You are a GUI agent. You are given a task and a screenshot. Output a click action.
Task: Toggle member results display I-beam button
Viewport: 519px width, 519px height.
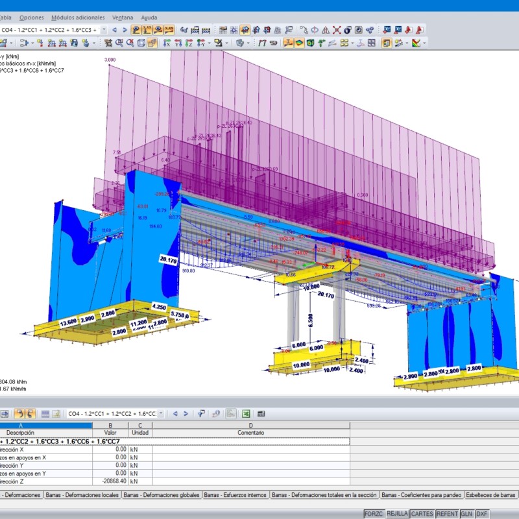click(x=288, y=43)
